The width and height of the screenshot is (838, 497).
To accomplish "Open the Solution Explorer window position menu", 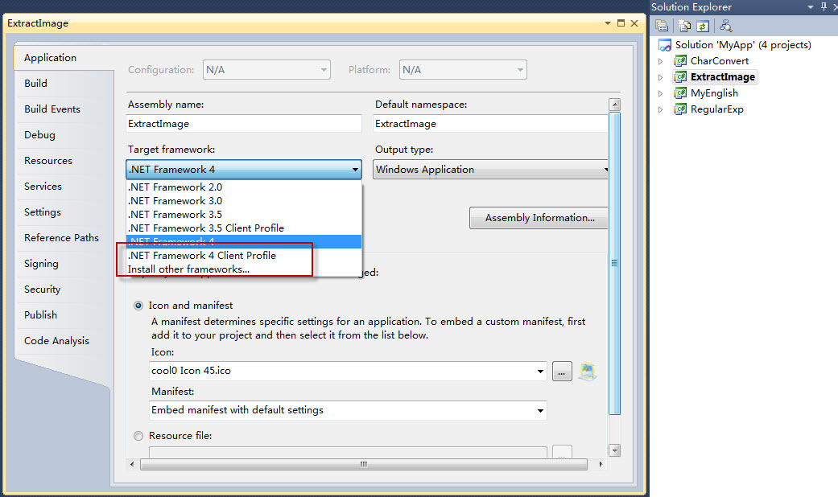I will click(x=810, y=7).
